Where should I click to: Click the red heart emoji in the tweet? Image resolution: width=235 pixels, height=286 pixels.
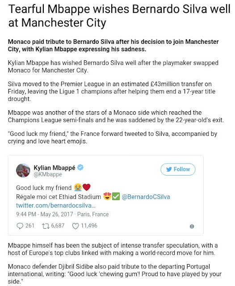[x=86, y=187]
